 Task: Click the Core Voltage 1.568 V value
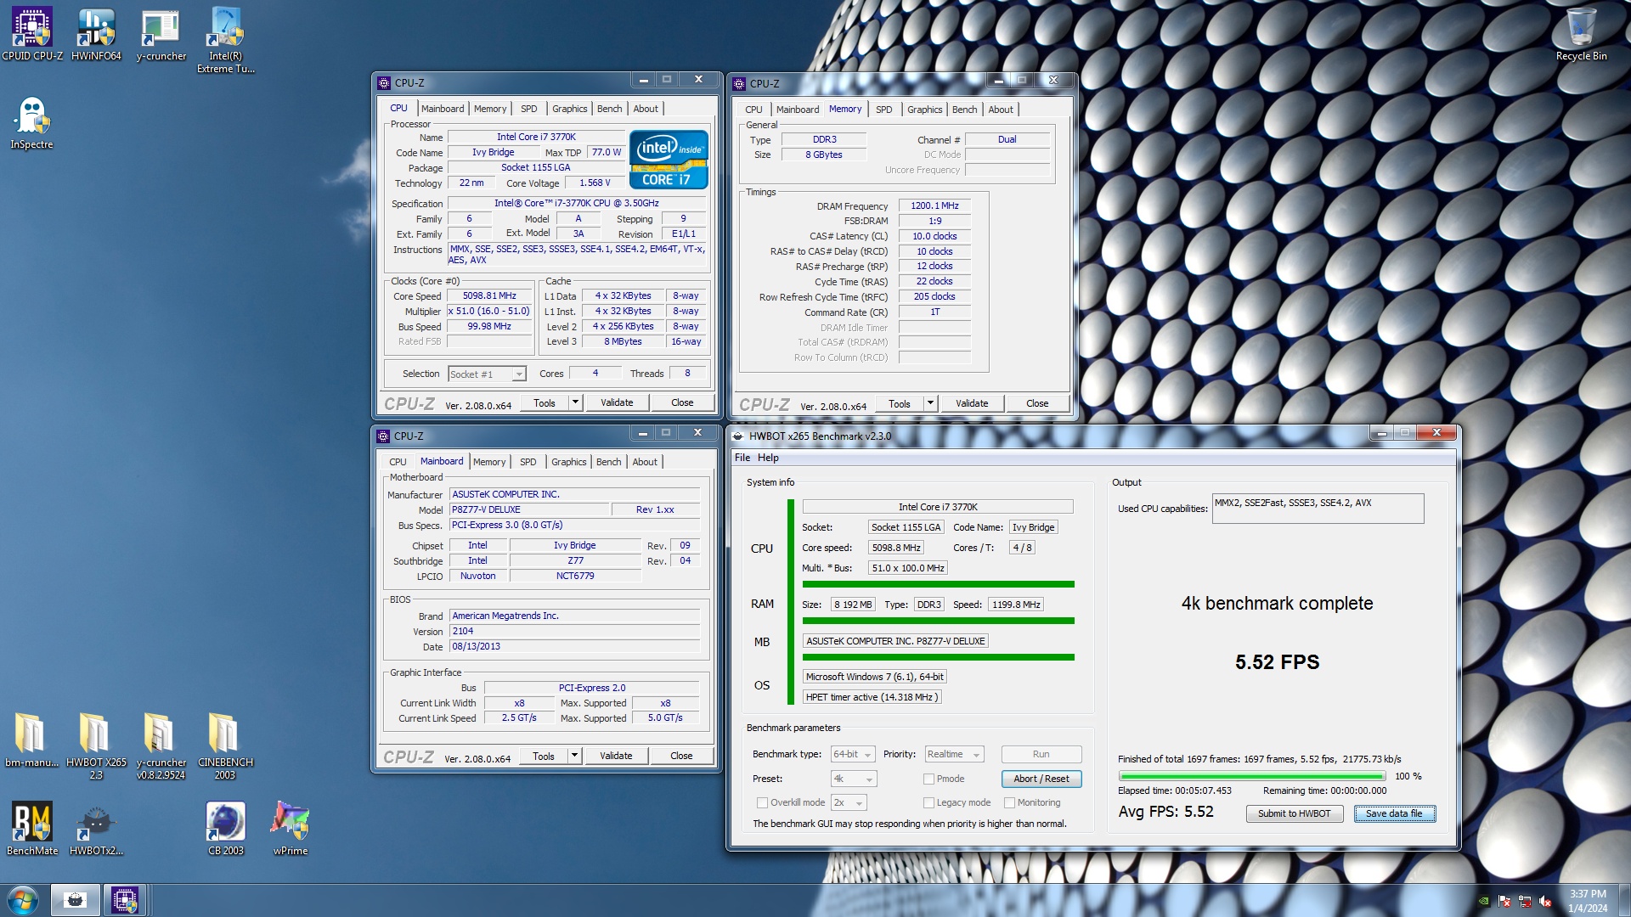(x=595, y=183)
